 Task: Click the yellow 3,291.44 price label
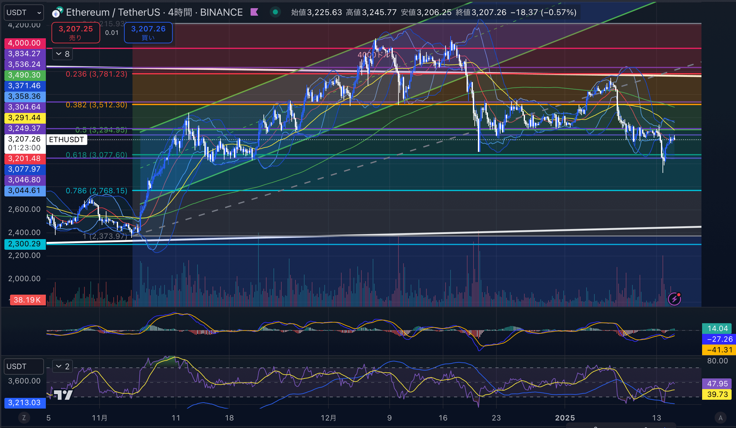(x=25, y=118)
